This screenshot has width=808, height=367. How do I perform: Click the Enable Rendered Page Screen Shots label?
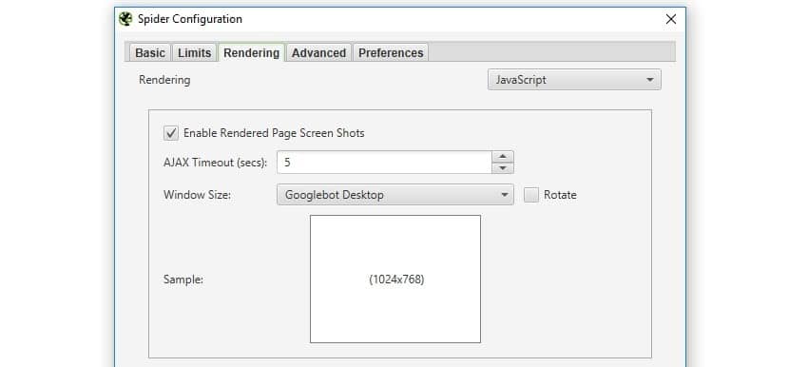[274, 133]
